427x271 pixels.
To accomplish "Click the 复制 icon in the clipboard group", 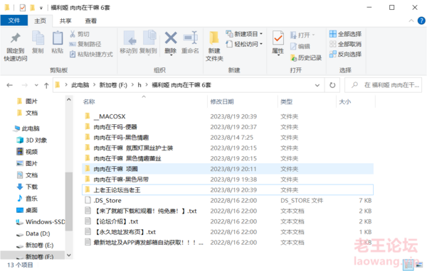I will 38,38.
